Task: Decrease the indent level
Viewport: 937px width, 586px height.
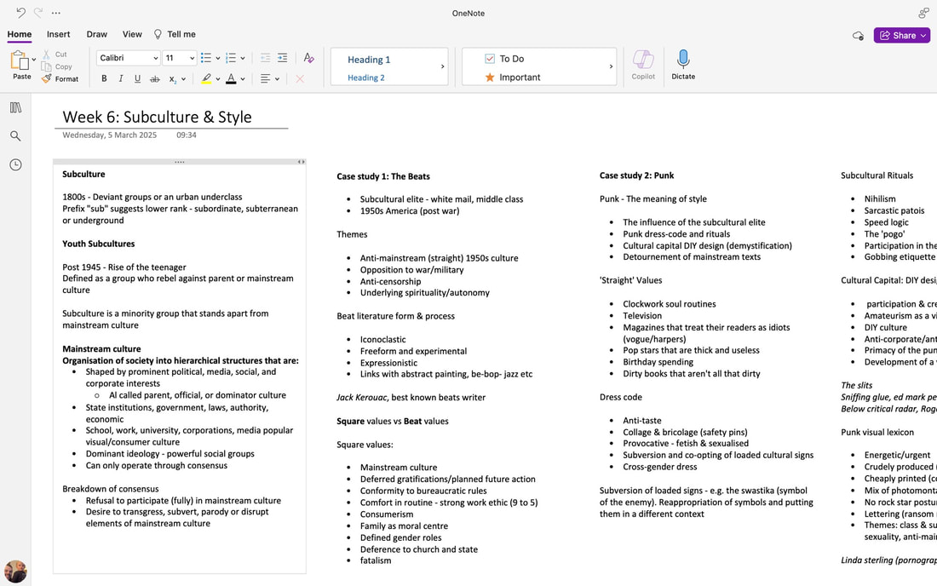Action: [265, 58]
